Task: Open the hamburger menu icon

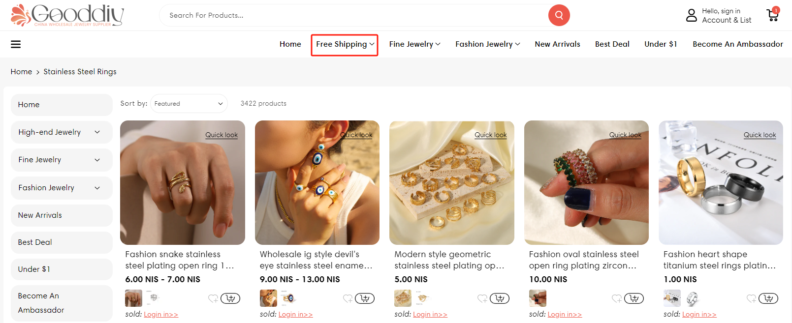Action: (16, 44)
